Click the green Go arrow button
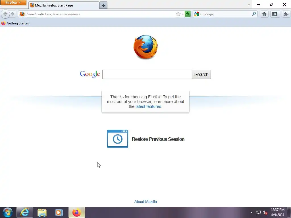 click(188, 14)
